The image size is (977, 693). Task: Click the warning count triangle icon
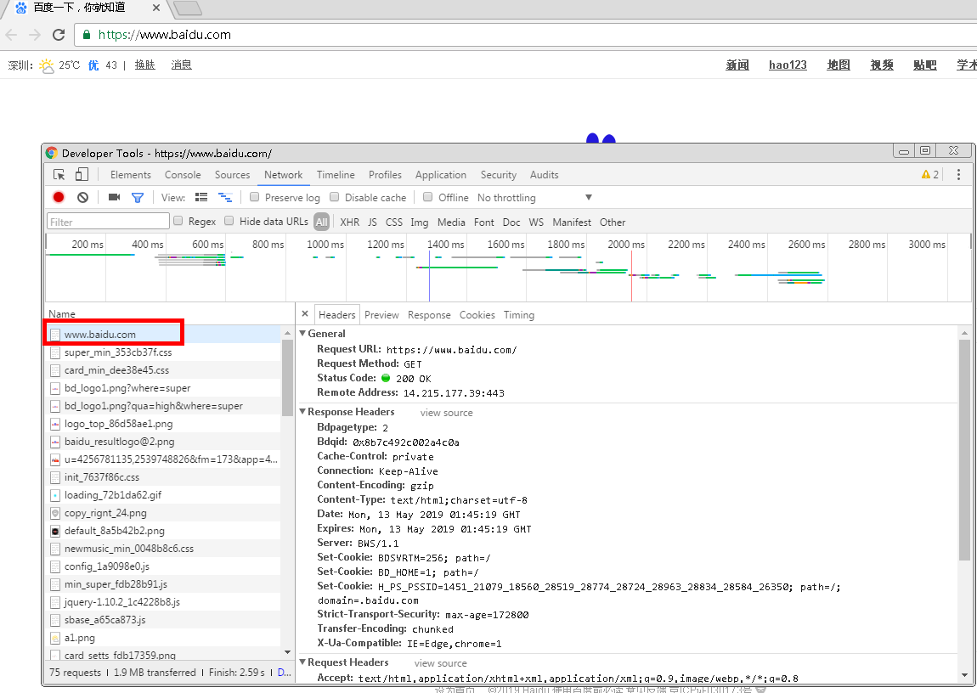click(x=926, y=175)
